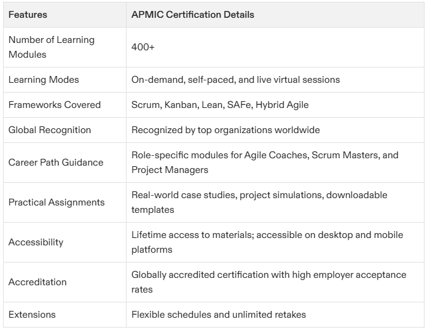Image resolution: width=427 pixels, height=330 pixels.
Task: Click the Accessibility row label
Action: [x=36, y=242]
